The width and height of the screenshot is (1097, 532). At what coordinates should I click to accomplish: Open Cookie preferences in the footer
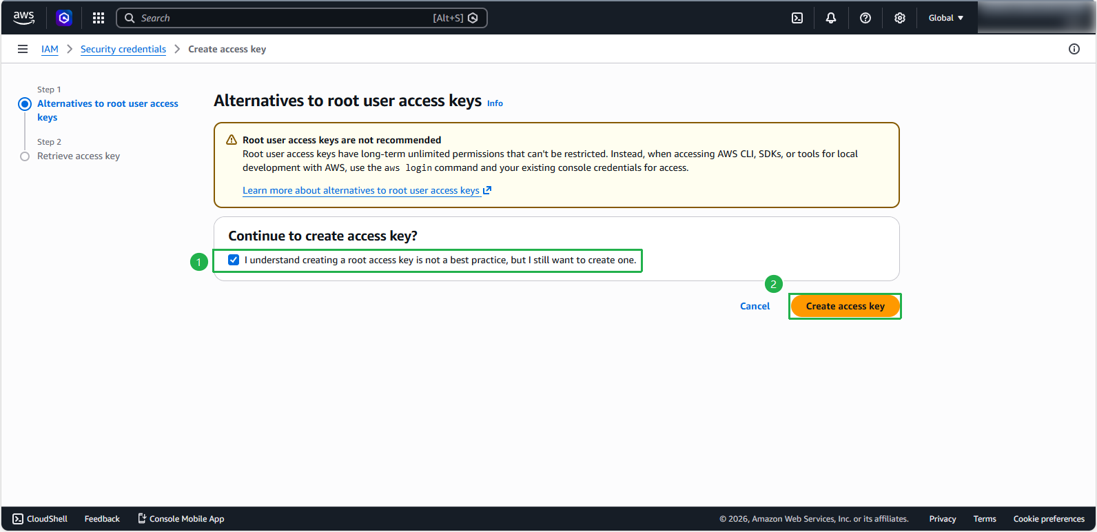(x=1049, y=519)
